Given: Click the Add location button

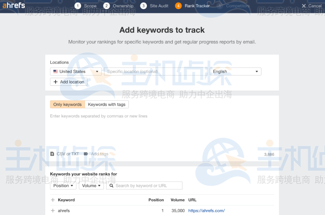Looking at the screenshot, I should (x=69, y=82).
